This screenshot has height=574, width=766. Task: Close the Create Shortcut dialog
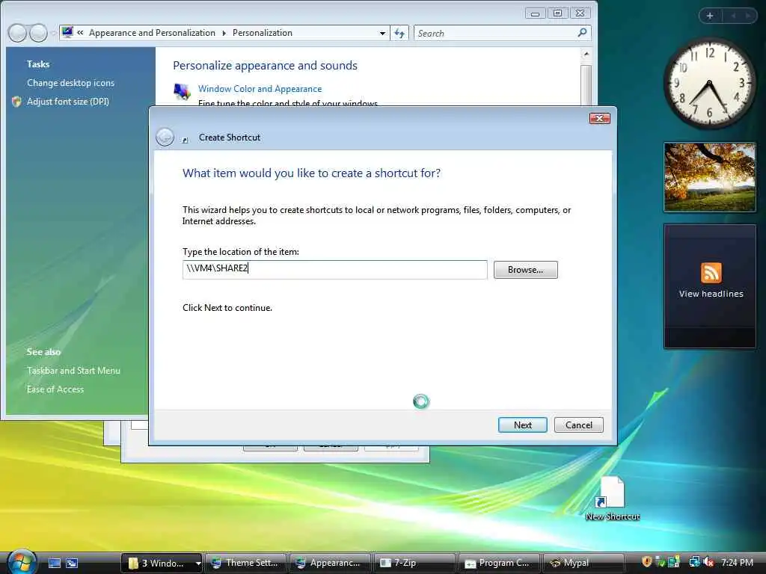[599, 118]
